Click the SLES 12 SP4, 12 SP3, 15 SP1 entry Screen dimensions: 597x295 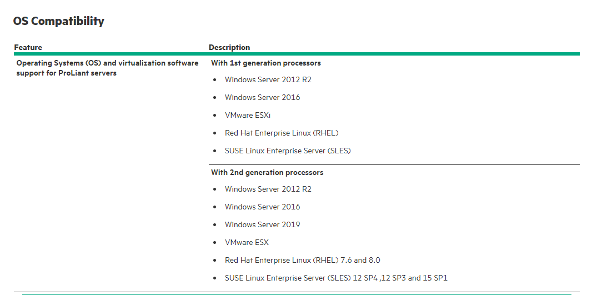[336, 278]
